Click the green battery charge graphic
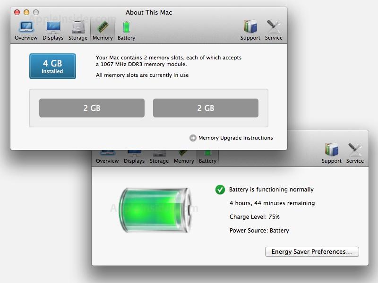The width and height of the screenshot is (378, 283). click(155, 210)
